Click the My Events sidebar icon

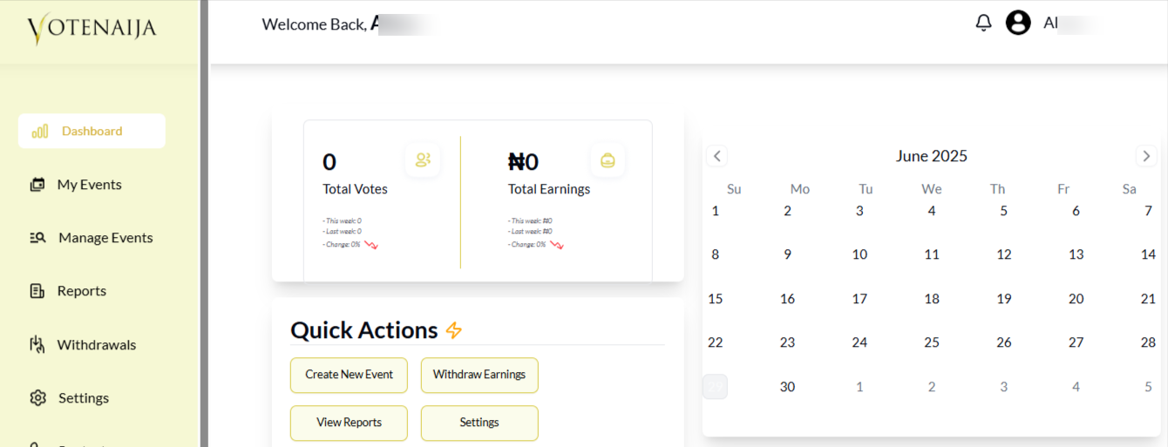coord(37,185)
